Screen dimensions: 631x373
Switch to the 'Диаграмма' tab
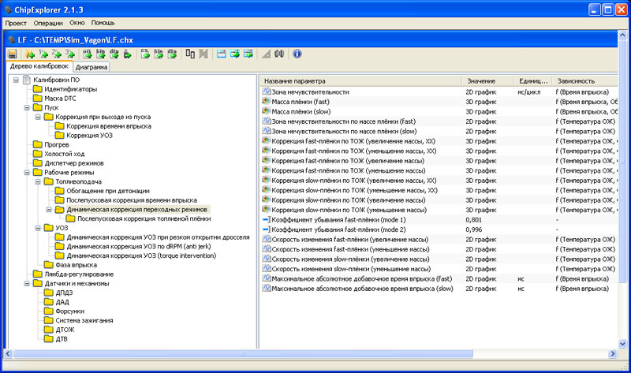coord(91,68)
